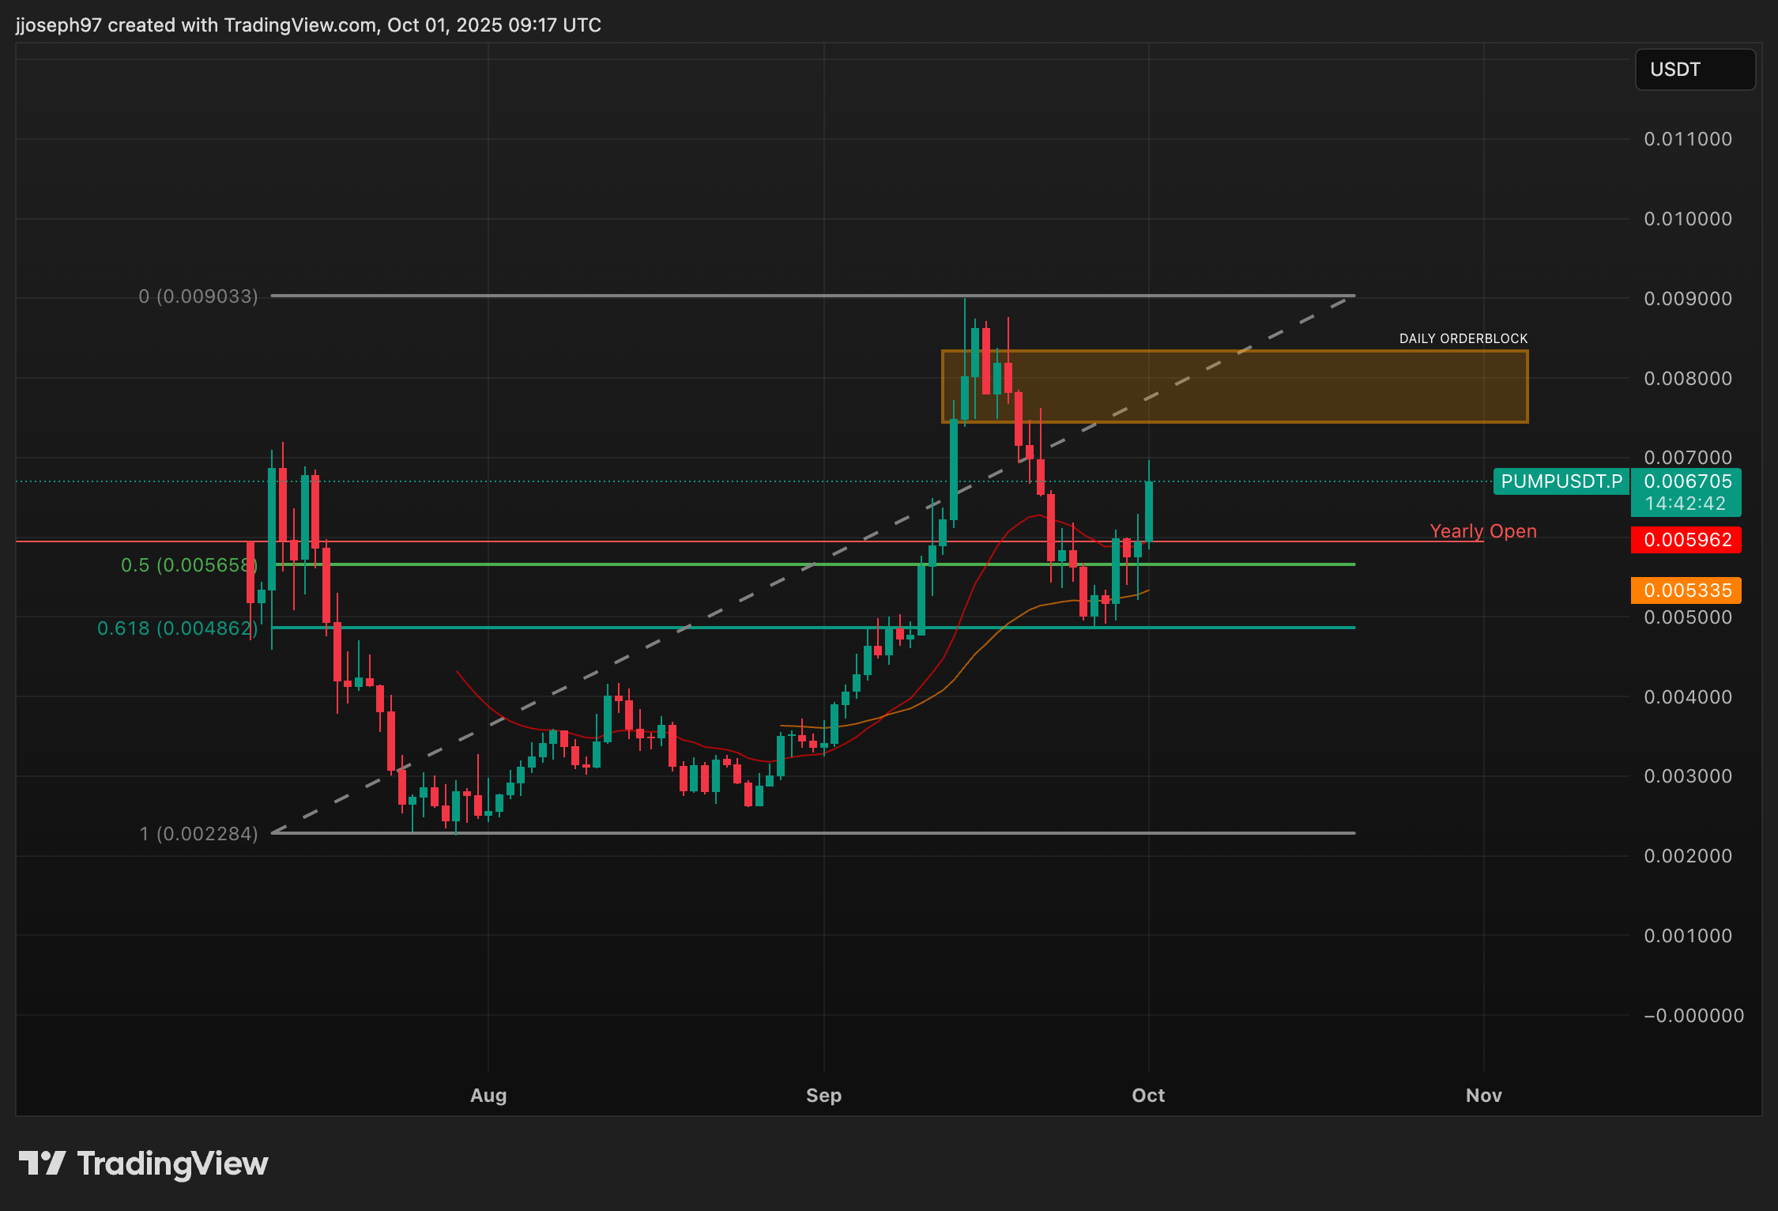The width and height of the screenshot is (1778, 1211).
Task: Click the jjoseph97 created with TradingView.com header
Action: click(308, 25)
